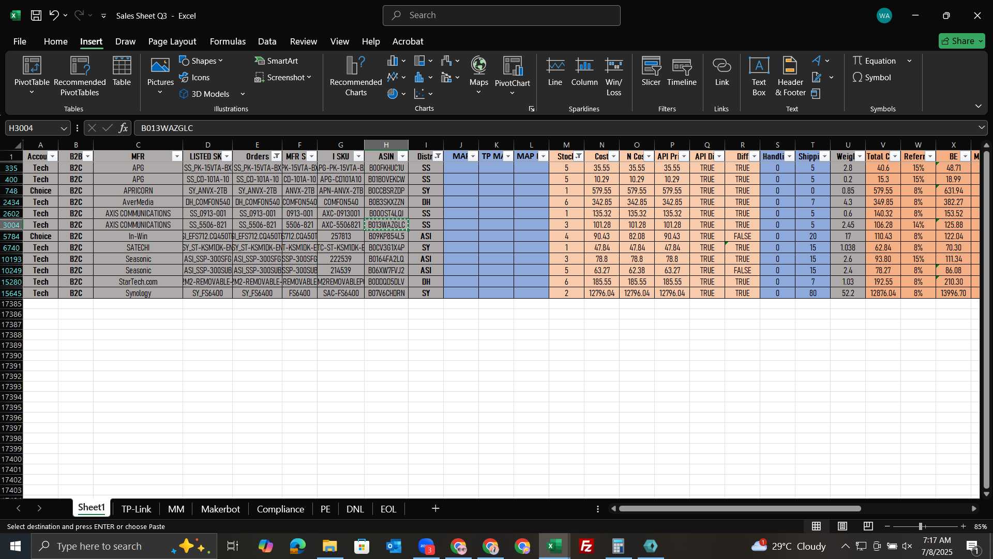Click the Equation button
This screenshot has width=993, height=559.
click(x=875, y=61)
